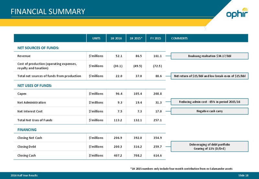
Task: Click Revenue FY 2015 value 161.1
Action: coord(157,56)
